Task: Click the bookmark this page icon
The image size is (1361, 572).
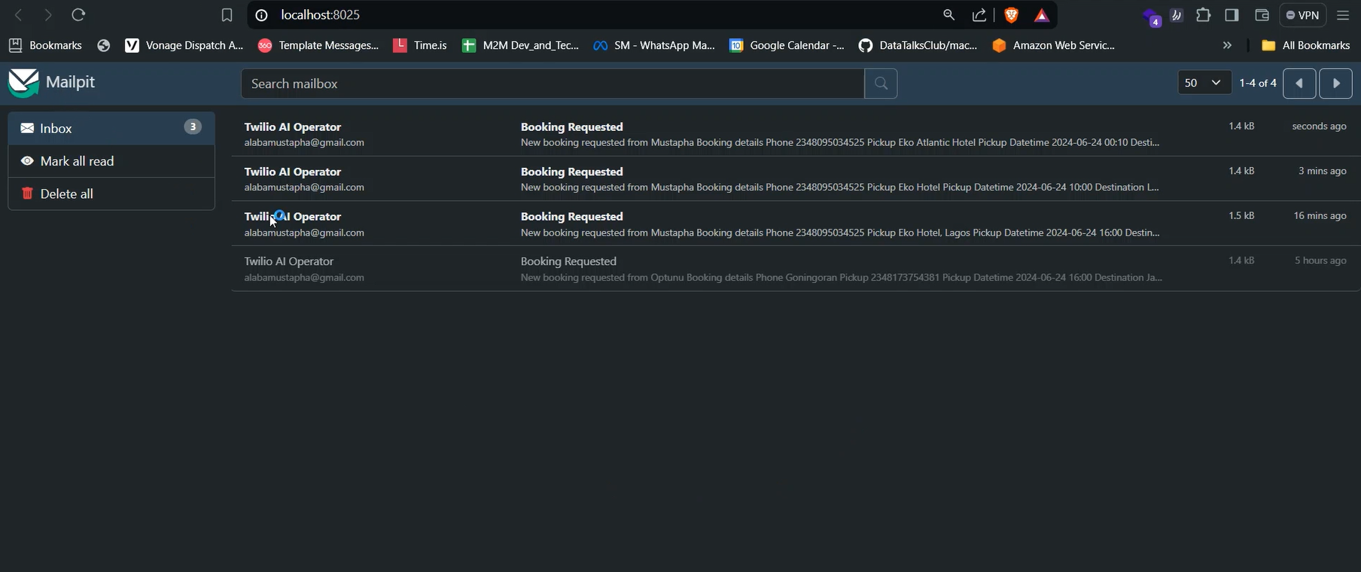Action: pos(227,15)
